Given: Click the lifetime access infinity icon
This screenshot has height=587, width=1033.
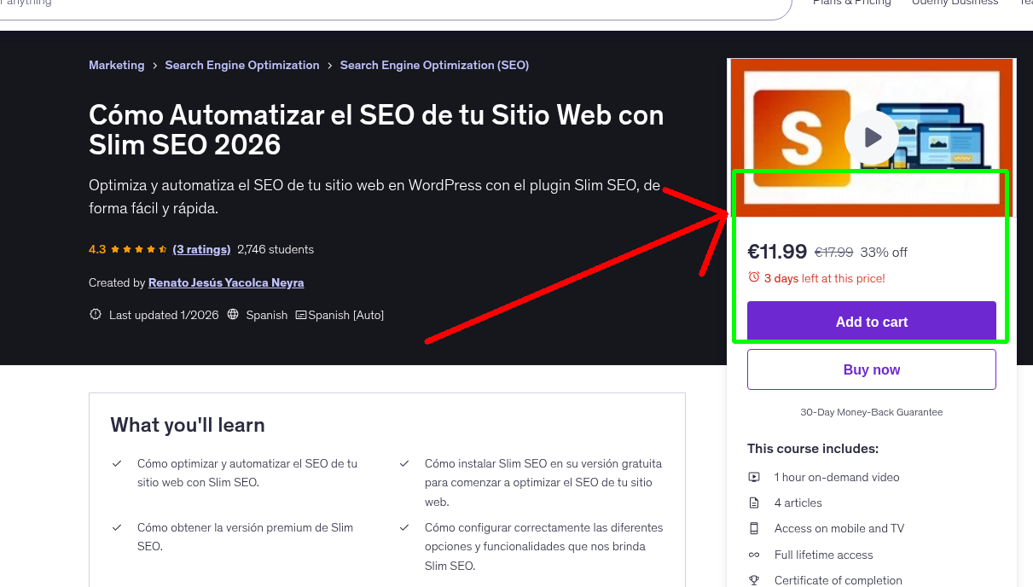Looking at the screenshot, I should tap(754, 555).
